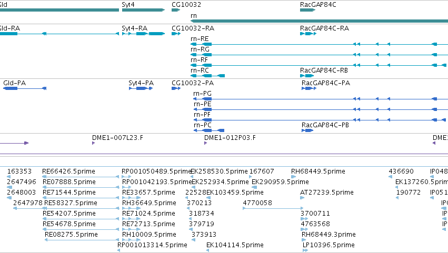This screenshot has width=448, height=253.
Task: Click the RacGAP84C-RB transcript label
Action: (x=324, y=70)
